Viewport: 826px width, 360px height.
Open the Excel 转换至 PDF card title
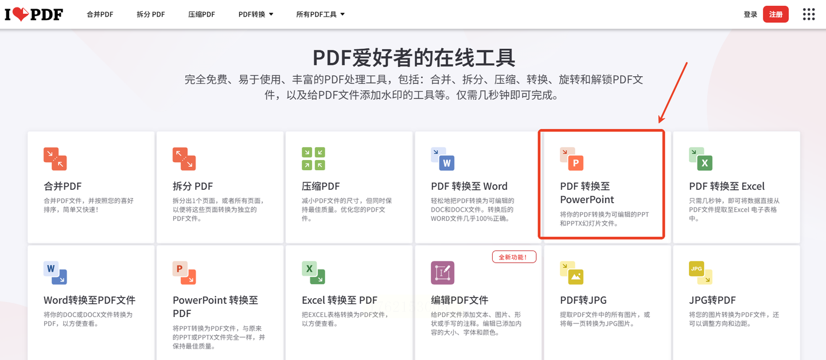point(340,300)
